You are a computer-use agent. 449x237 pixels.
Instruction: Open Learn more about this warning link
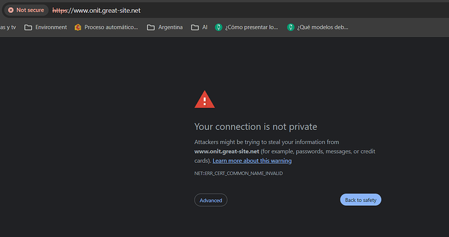click(x=252, y=160)
